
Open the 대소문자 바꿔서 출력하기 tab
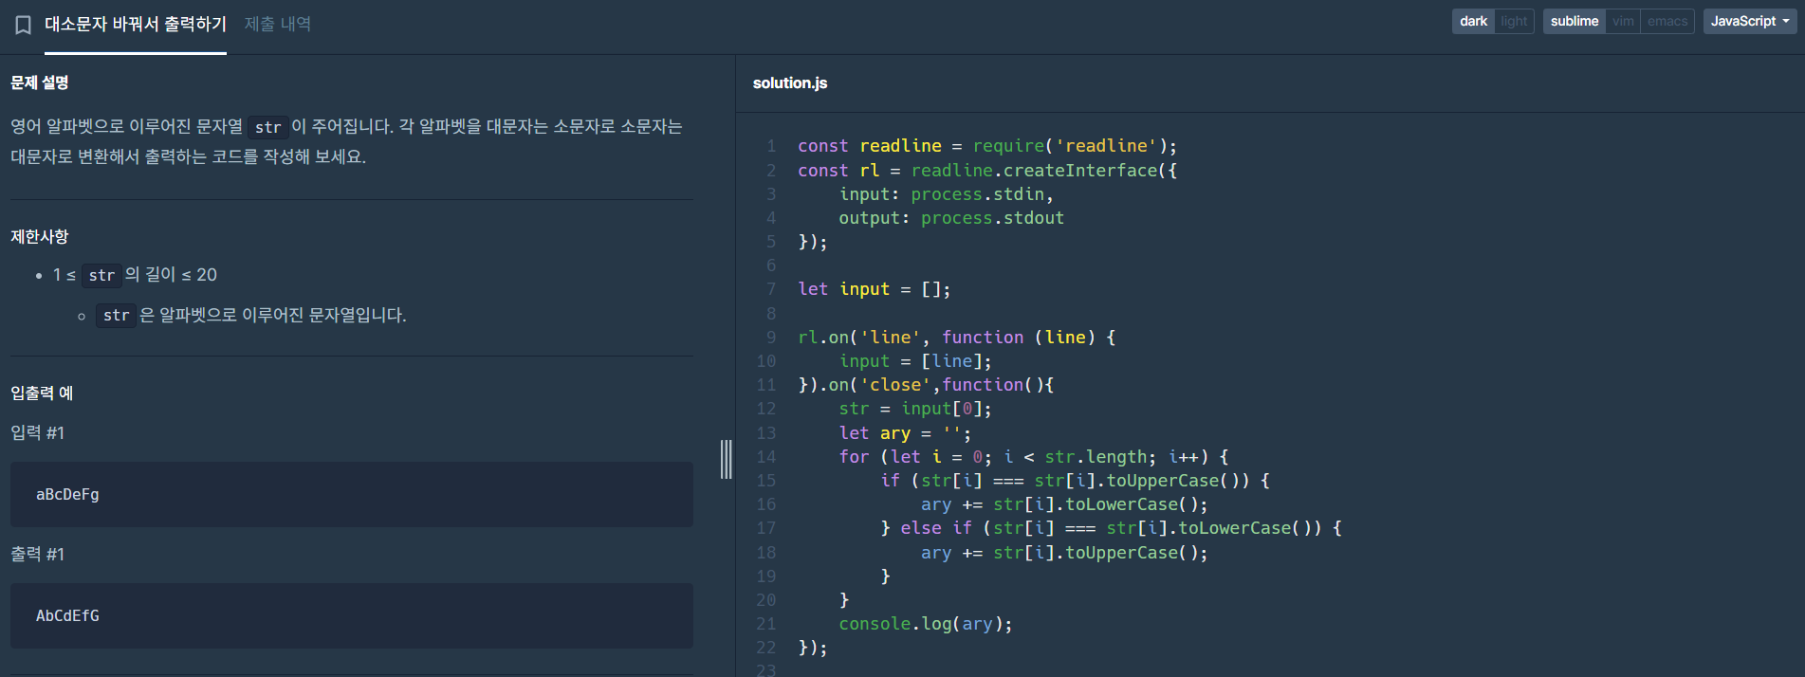click(136, 25)
